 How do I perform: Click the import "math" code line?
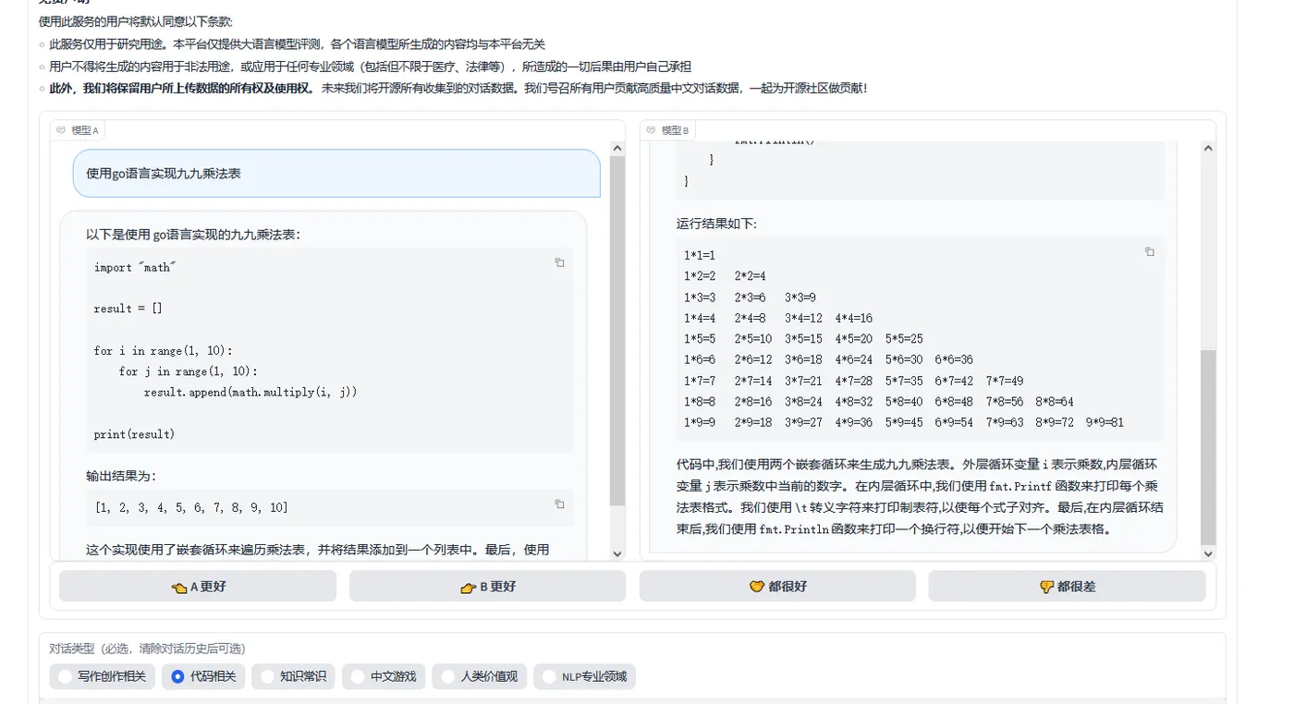tap(135, 267)
